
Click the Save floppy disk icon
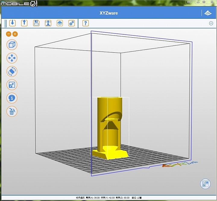click(36, 23)
